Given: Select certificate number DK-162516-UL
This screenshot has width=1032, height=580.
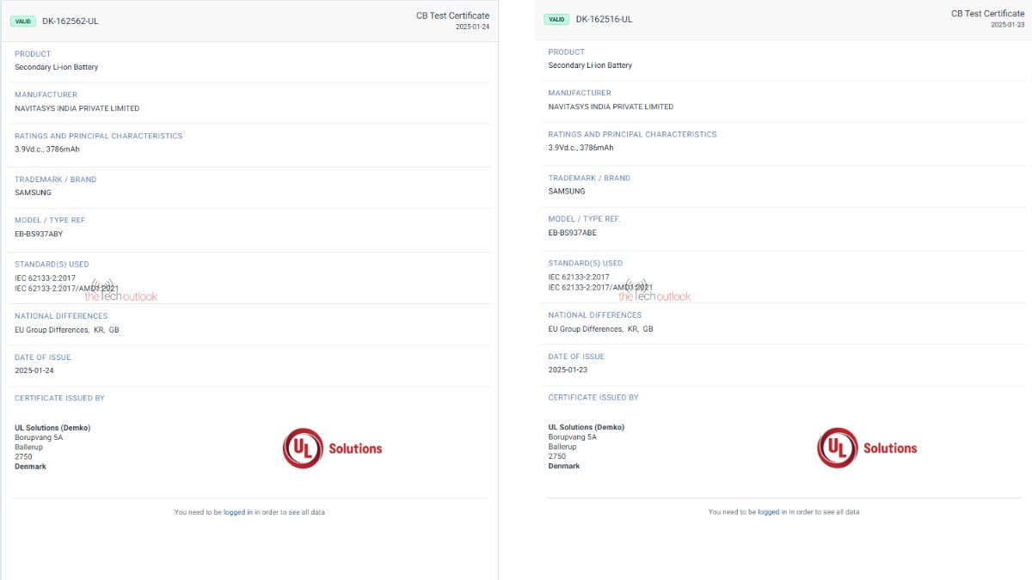Looking at the screenshot, I should 605,19.
